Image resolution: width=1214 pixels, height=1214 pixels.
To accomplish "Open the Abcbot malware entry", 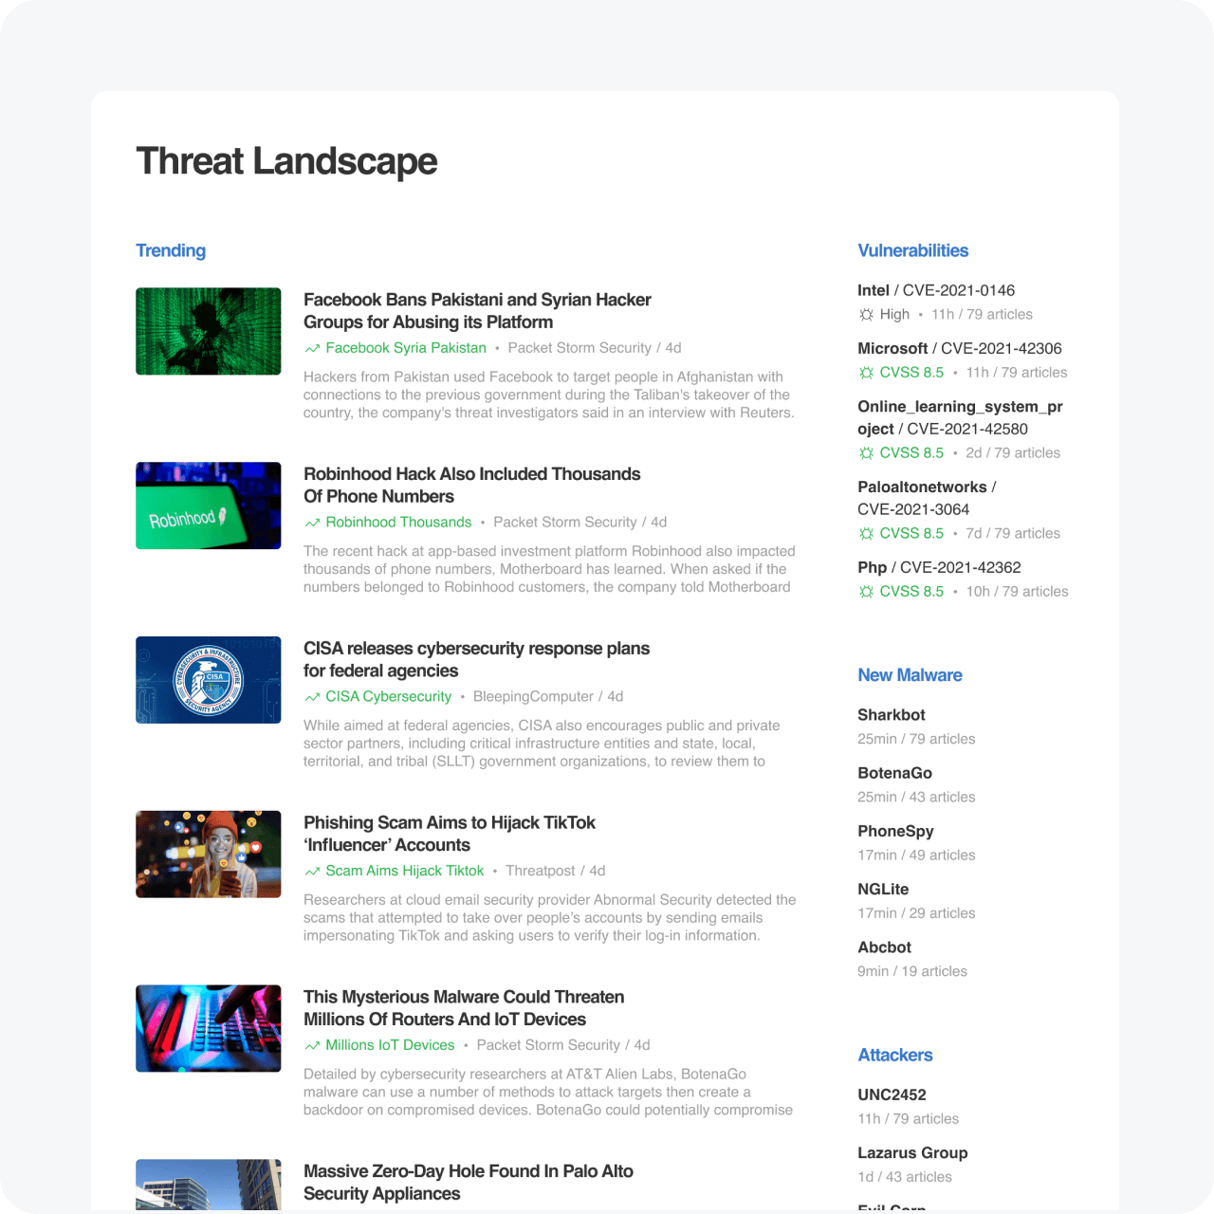I will point(884,947).
